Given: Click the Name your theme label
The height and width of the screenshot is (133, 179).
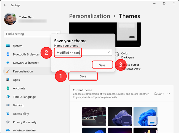Looking at the screenshot, I should click(x=66, y=46).
